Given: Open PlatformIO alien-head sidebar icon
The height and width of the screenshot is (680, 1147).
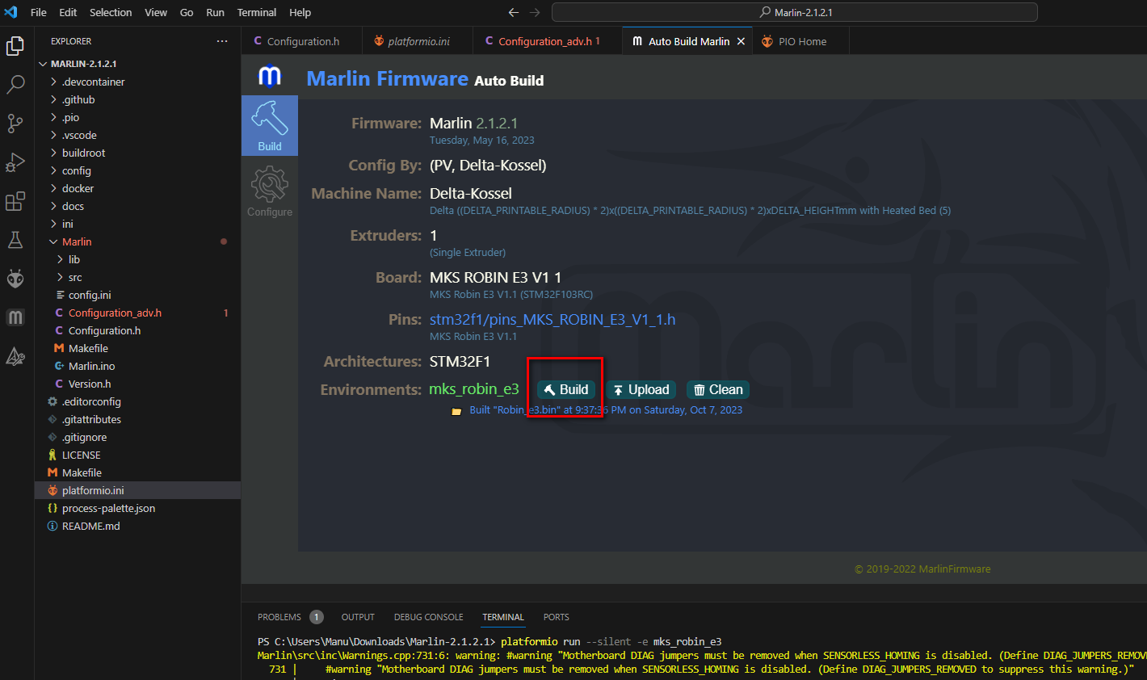Looking at the screenshot, I should tap(15, 279).
